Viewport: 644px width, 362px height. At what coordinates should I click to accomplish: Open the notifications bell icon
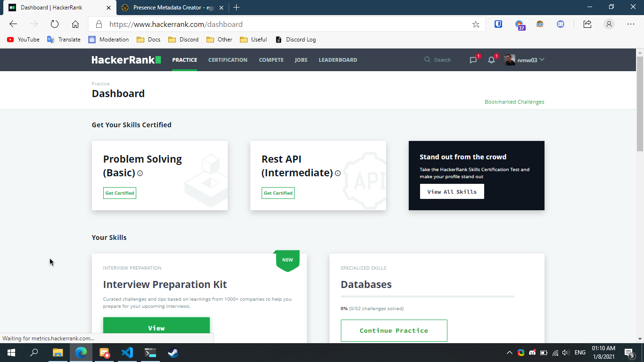pos(491,60)
